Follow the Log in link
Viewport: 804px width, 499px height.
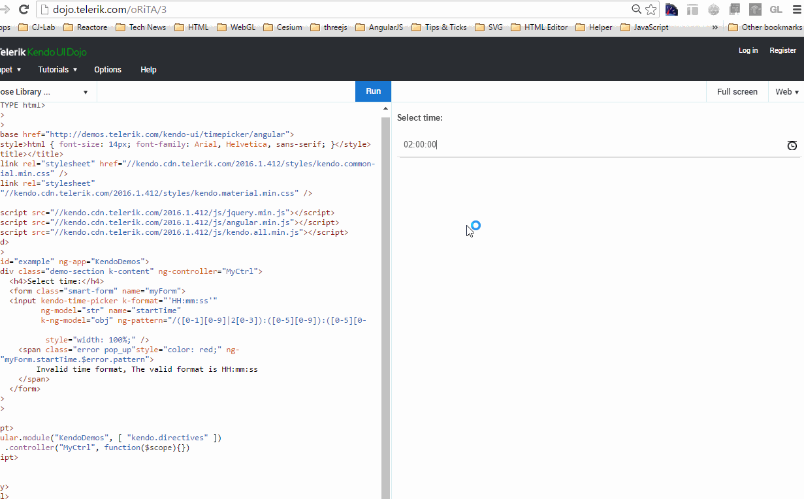(748, 50)
